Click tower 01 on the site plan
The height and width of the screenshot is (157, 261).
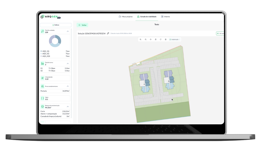click(x=144, y=84)
